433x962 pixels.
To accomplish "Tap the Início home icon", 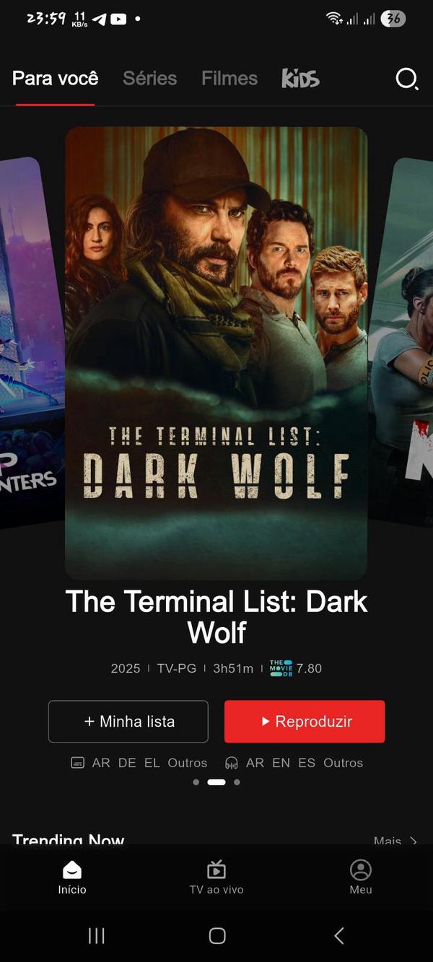I will click(72, 869).
